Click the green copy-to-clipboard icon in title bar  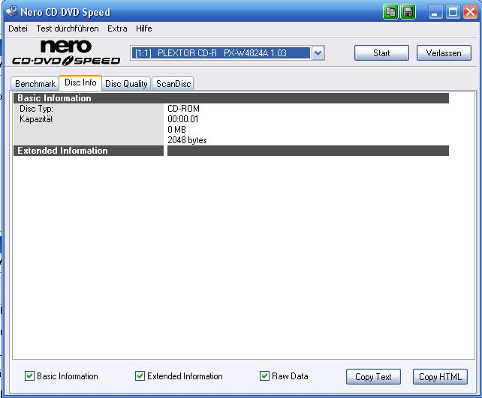pos(390,12)
